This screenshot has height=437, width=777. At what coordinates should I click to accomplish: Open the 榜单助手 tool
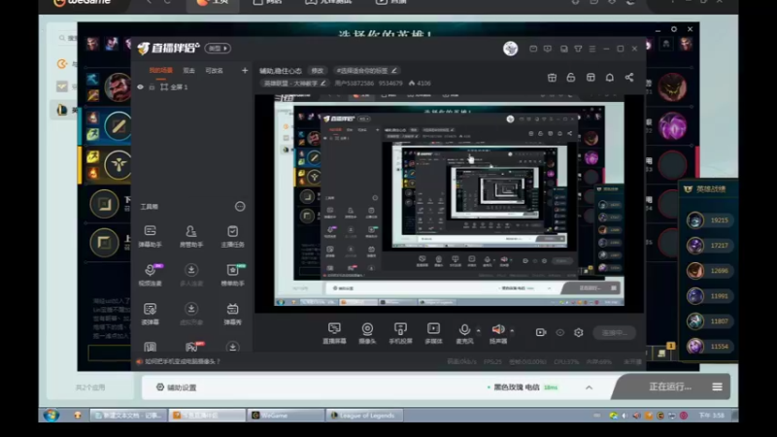(232, 275)
